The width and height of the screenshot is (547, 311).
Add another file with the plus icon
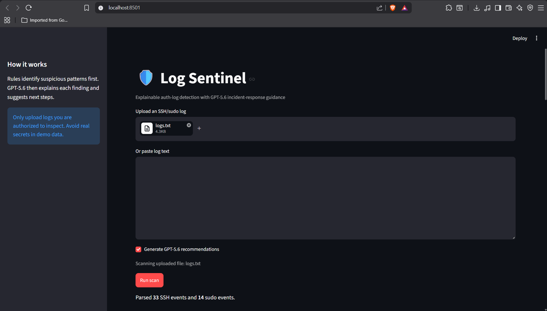199,128
